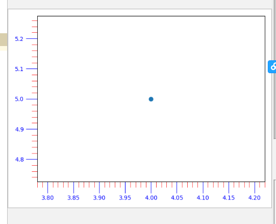Click the 4.9 y-axis tick label
The image size is (276, 224).
coord(19,129)
